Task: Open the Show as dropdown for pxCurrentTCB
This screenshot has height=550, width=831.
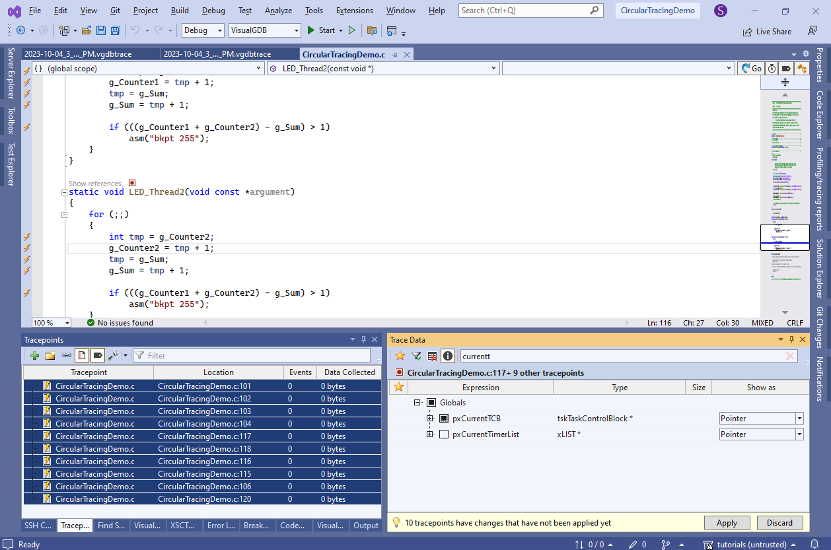Action: [799, 418]
